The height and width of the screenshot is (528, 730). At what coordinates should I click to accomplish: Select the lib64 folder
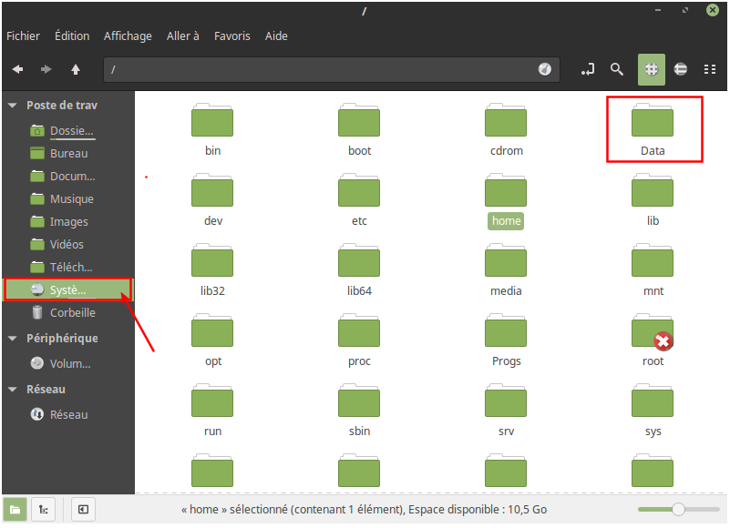(x=359, y=270)
